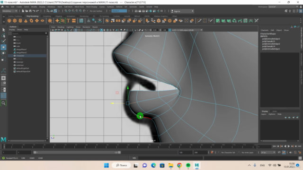This screenshot has height=170, width=303.
Task: Toggle snap to curves on the status line
Action: tap(70, 11)
